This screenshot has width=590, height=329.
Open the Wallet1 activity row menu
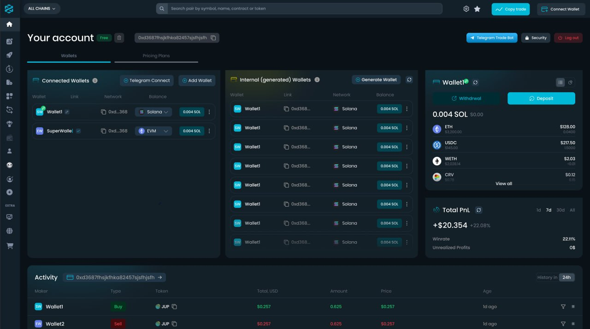click(x=573, y=307)
